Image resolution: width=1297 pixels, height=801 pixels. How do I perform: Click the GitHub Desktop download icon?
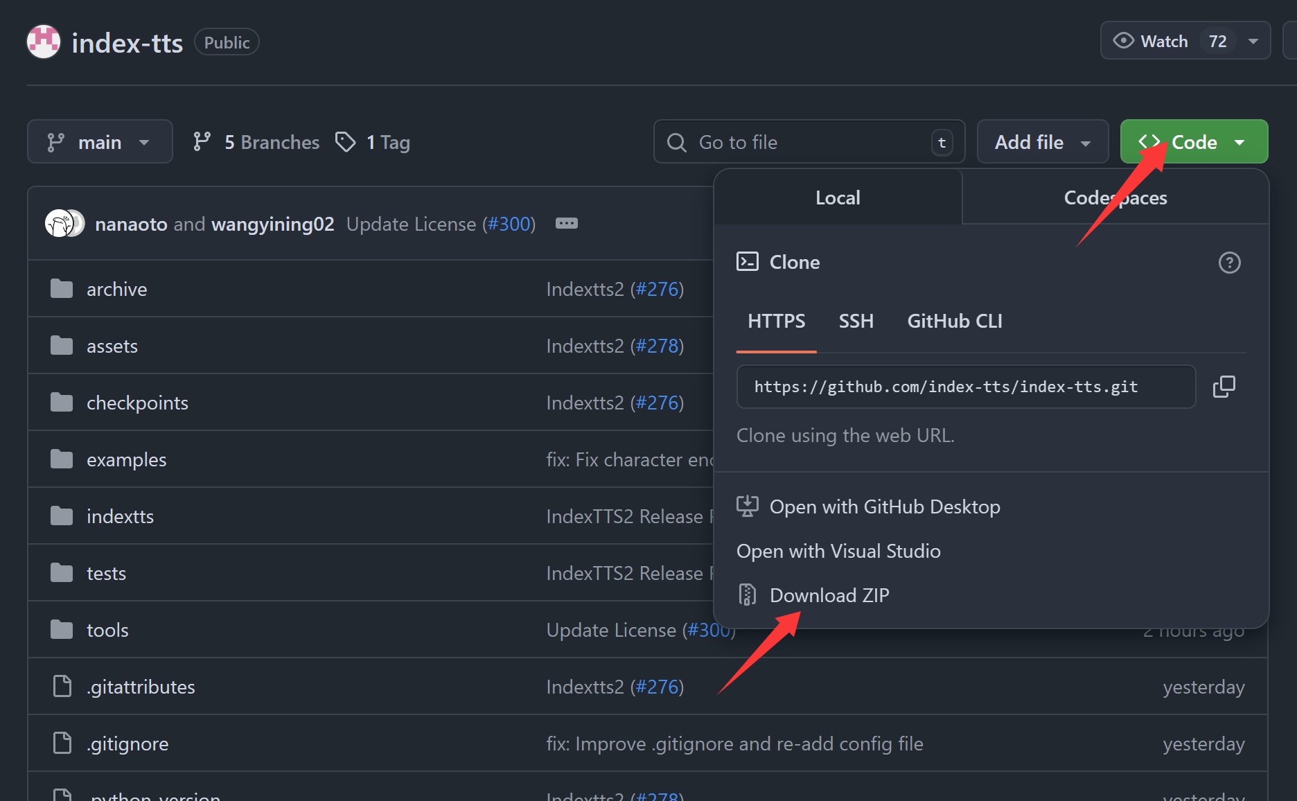coord(748,507)
